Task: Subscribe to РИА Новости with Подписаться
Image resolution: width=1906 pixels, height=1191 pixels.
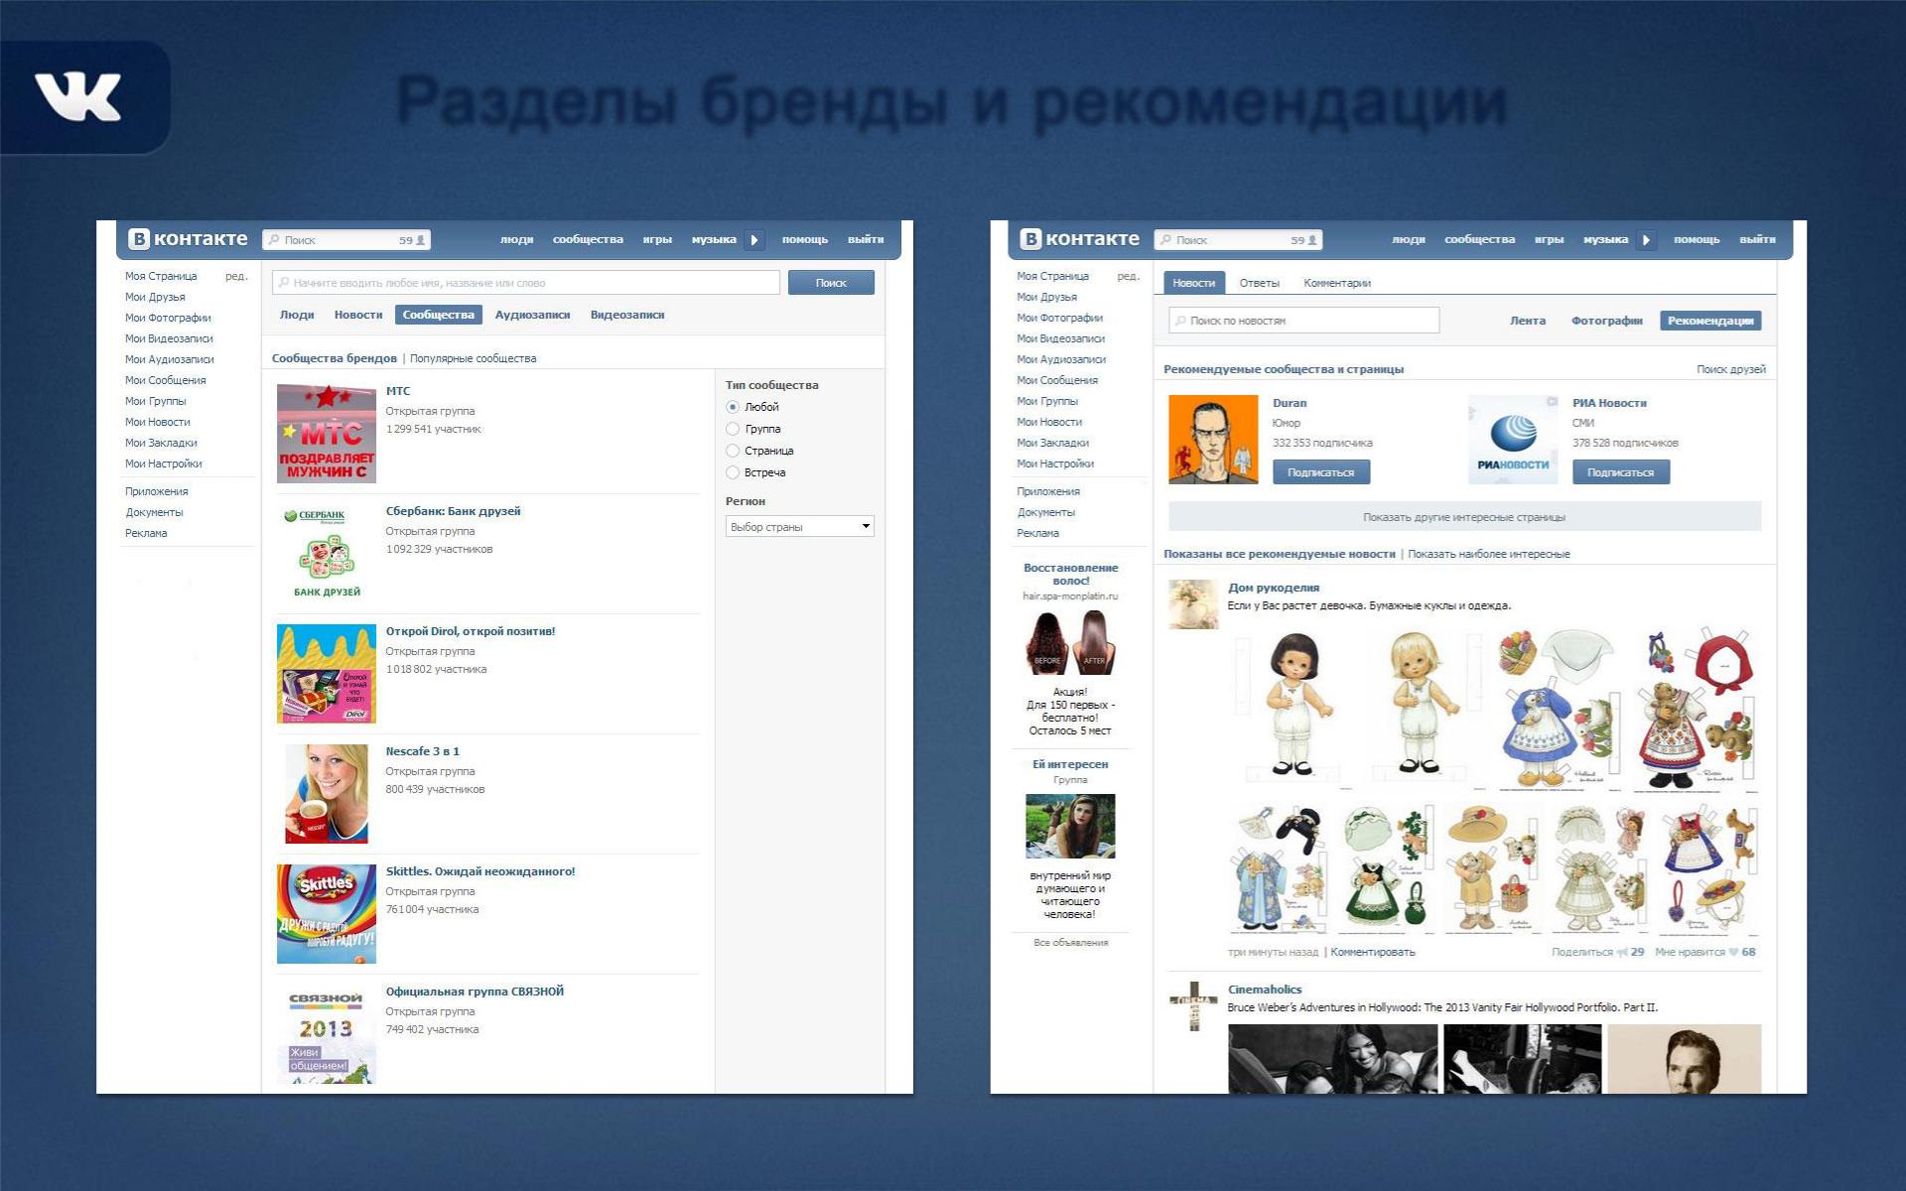Action: (1621, 472)
